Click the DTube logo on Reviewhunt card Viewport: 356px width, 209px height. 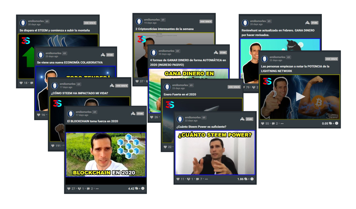[x=307, y=23]
